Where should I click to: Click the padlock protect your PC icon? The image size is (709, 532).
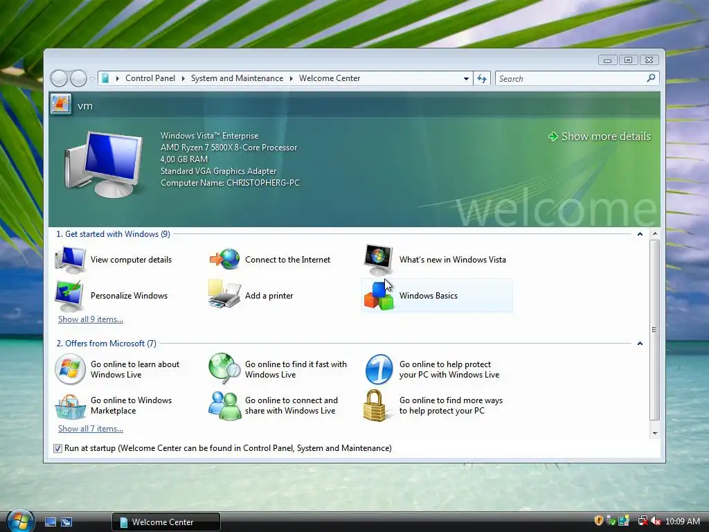375,406
